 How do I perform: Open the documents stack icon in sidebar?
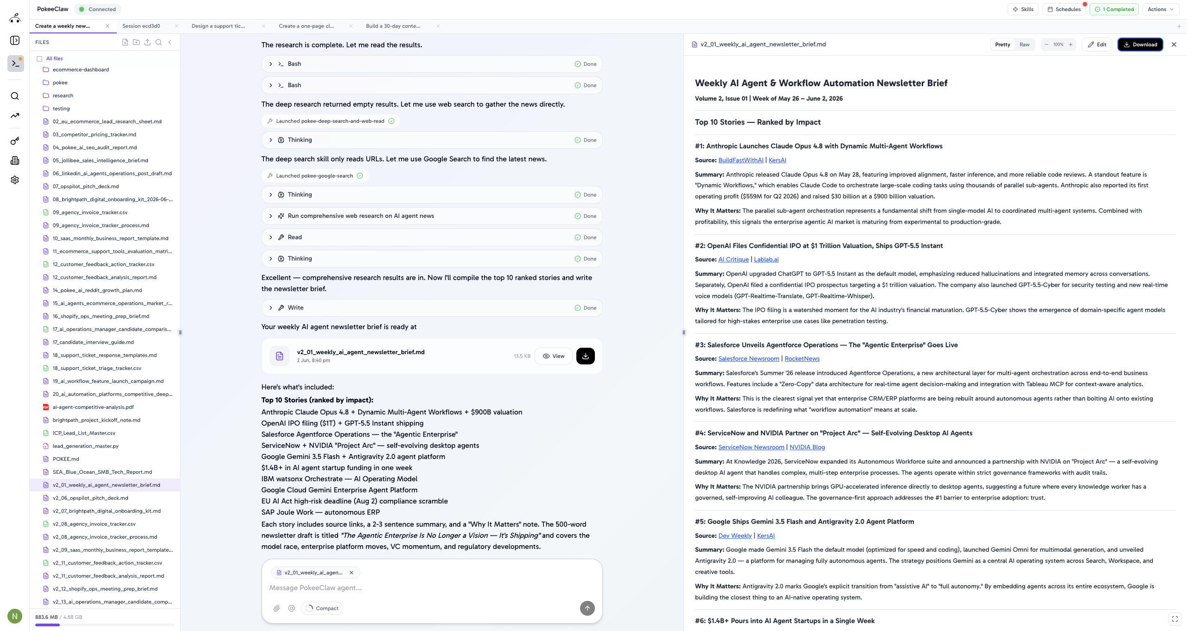point(15,160)
